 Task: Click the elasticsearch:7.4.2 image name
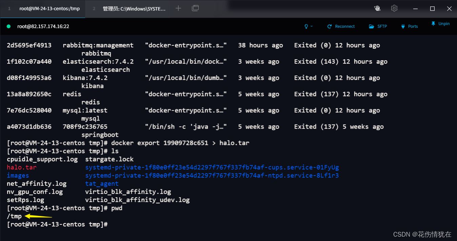click(98, 62)
